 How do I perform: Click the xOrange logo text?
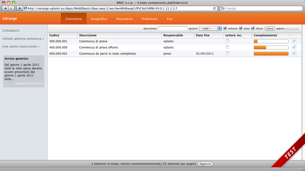pos(10,19)
